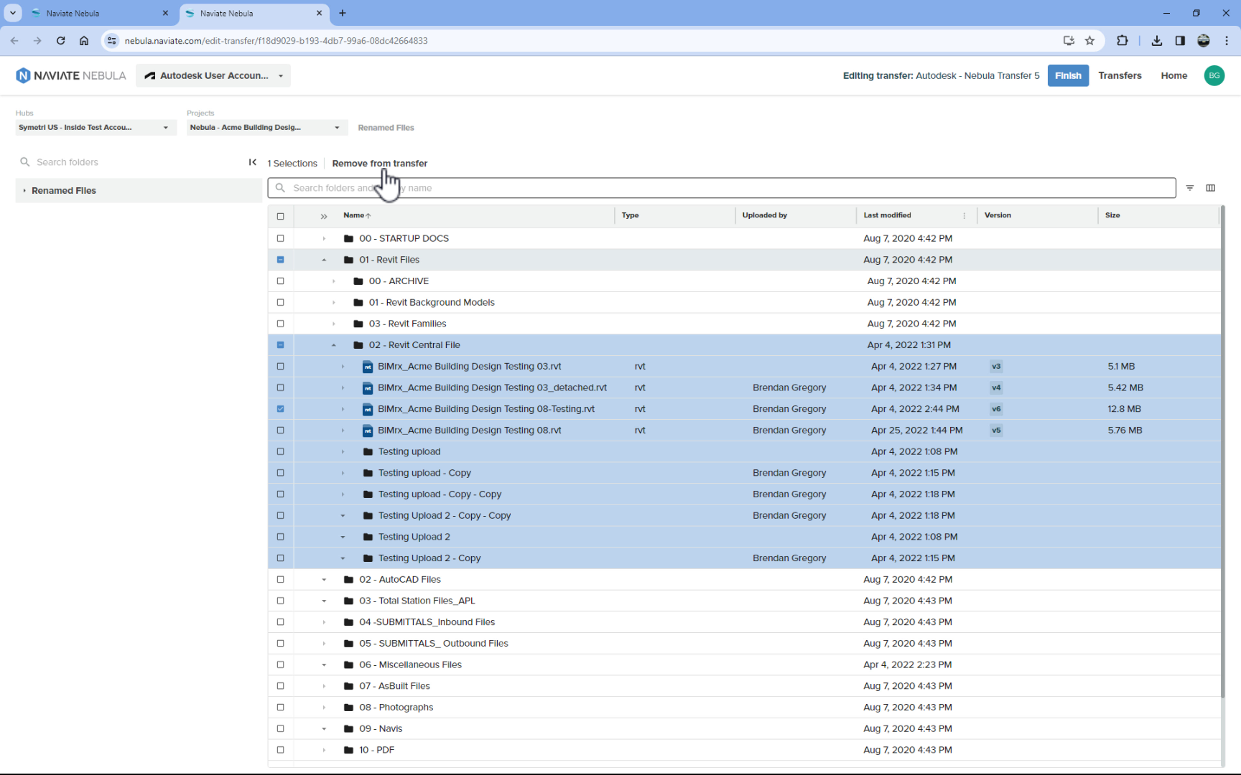
Task: Click the BG user avatar
Action: click(1214, 75)
